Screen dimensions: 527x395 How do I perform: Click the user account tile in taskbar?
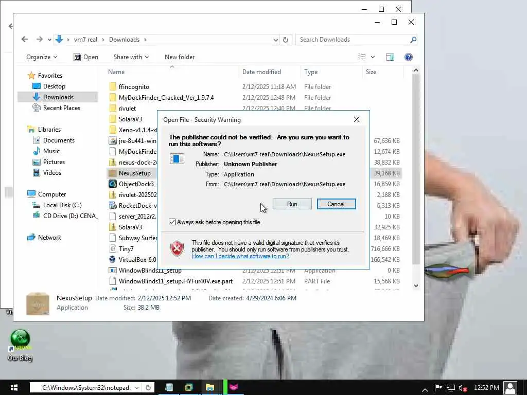(510, 388)
